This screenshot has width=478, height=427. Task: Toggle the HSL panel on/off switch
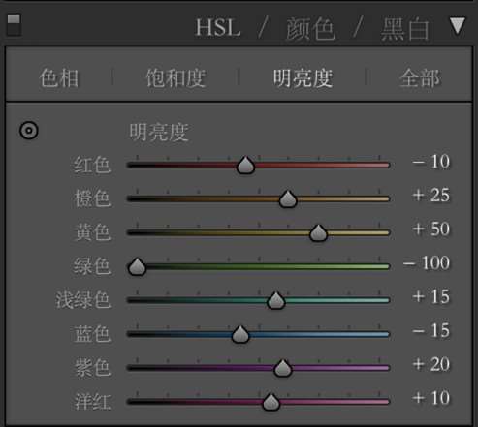[14, 24]
